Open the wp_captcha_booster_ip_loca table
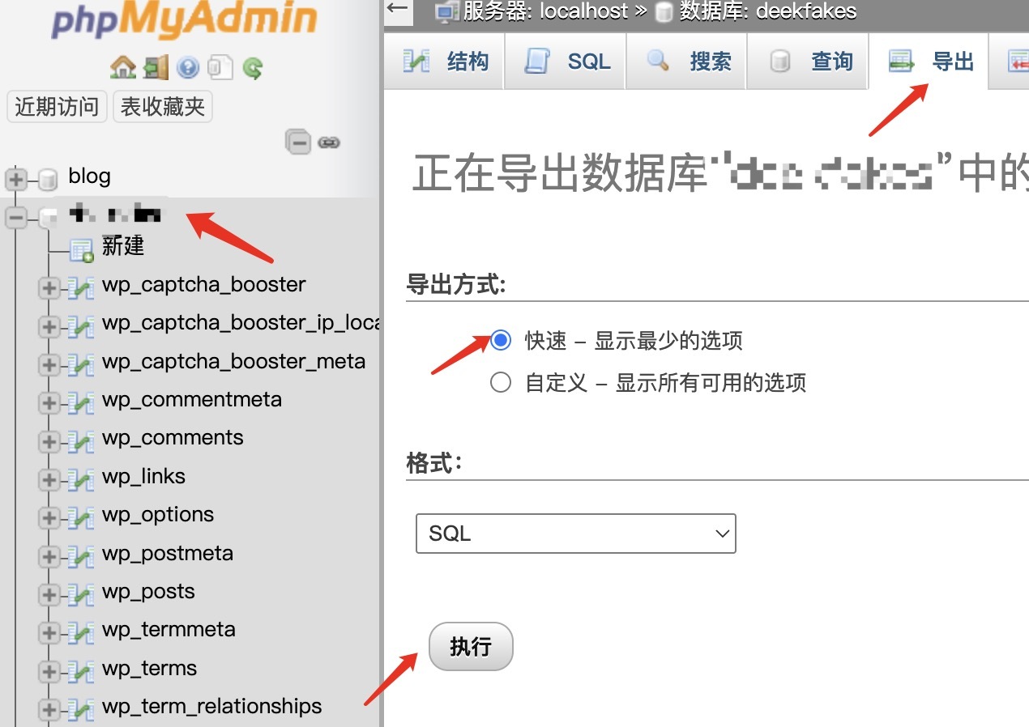The height and width of the screenshot is (727, 1029). pyautogui.click(x=241, y=322)
